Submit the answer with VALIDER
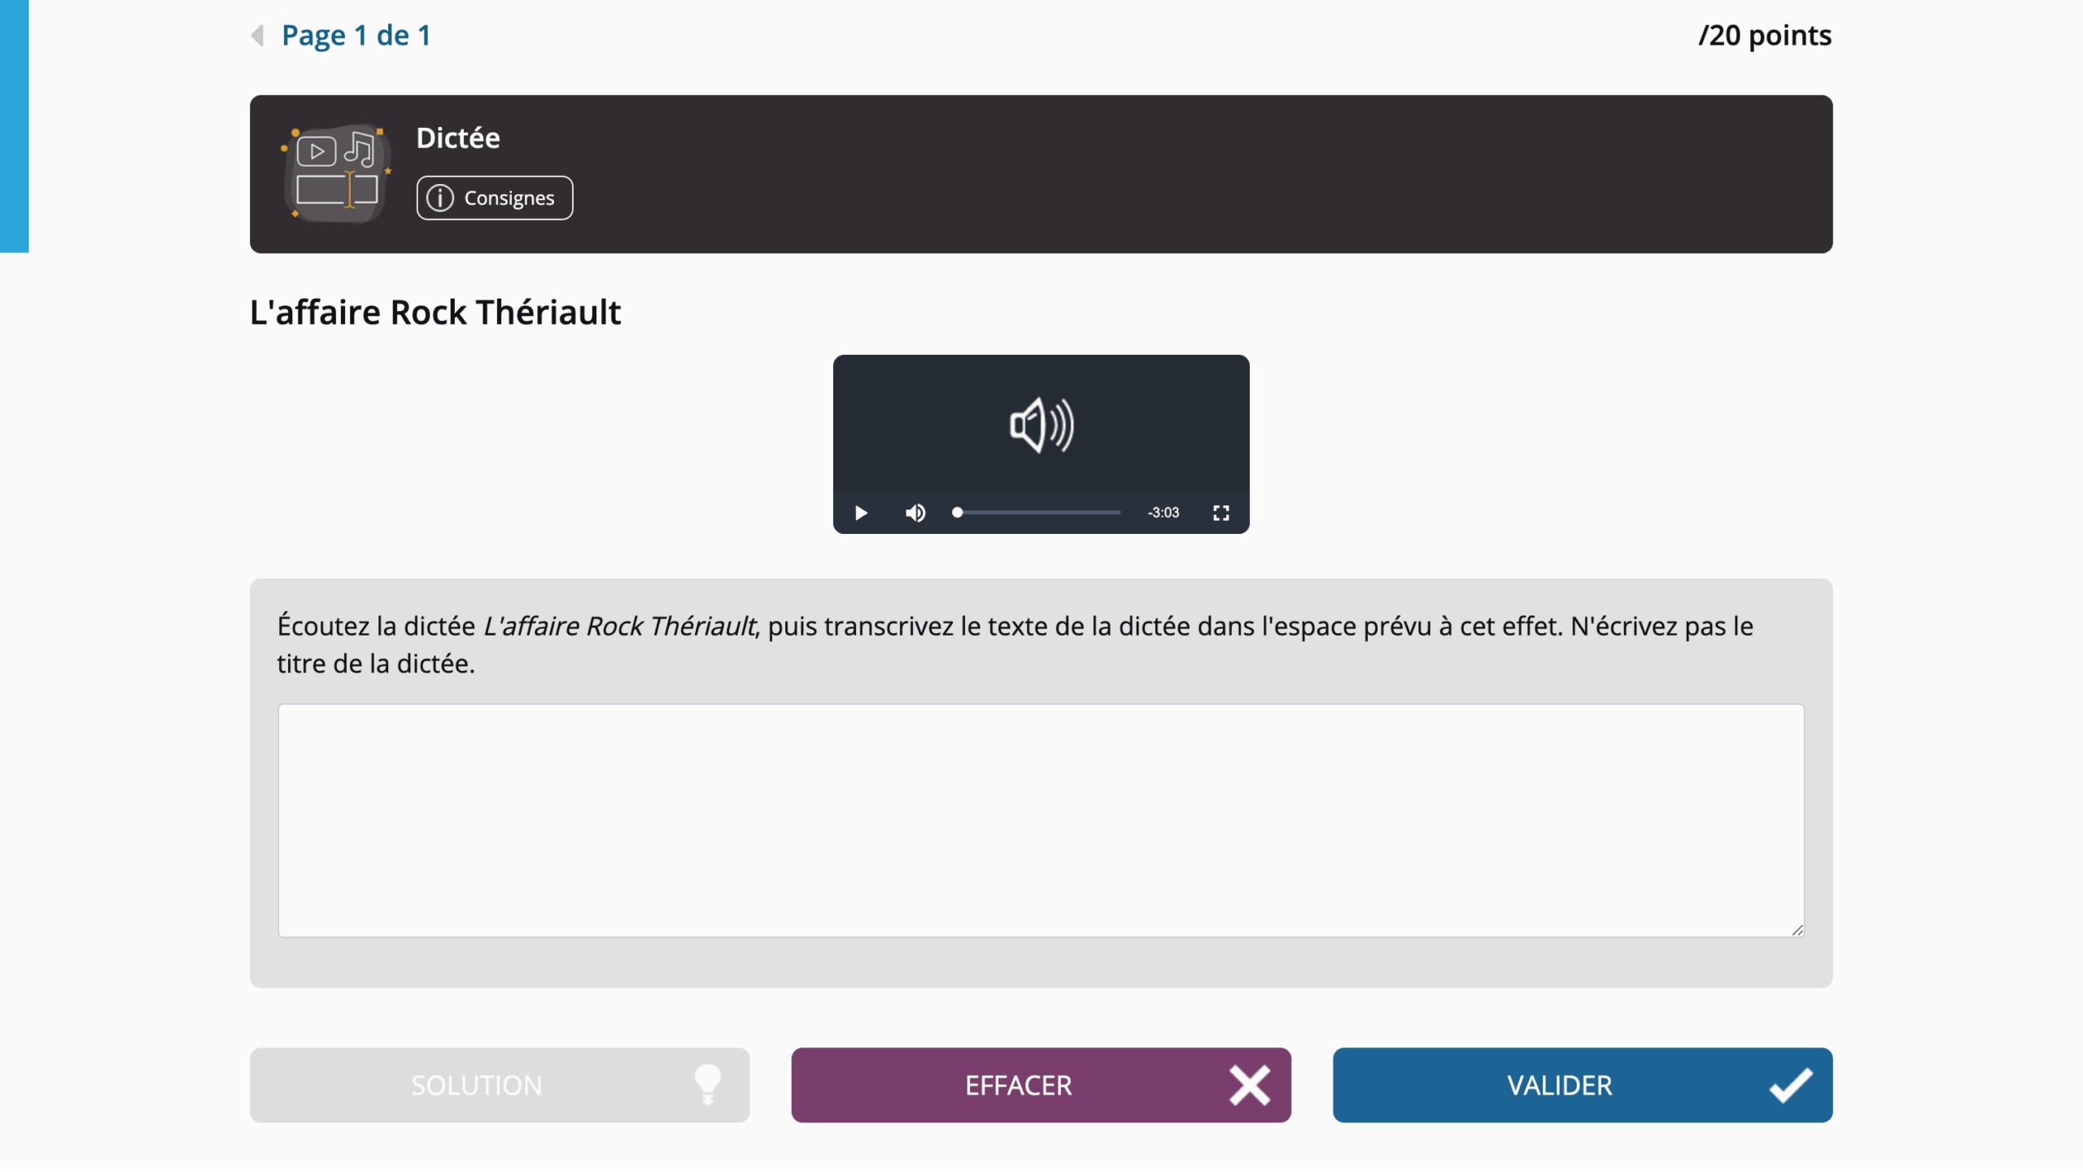 coord(1582,1085)
